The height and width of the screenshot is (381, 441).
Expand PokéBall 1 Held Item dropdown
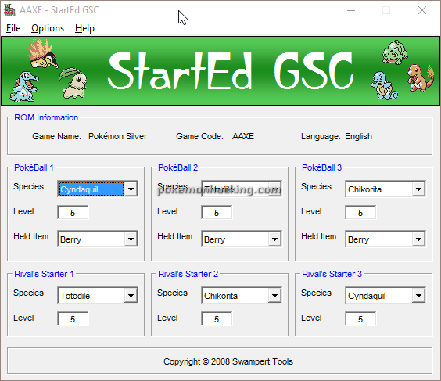tap(131, 239)
